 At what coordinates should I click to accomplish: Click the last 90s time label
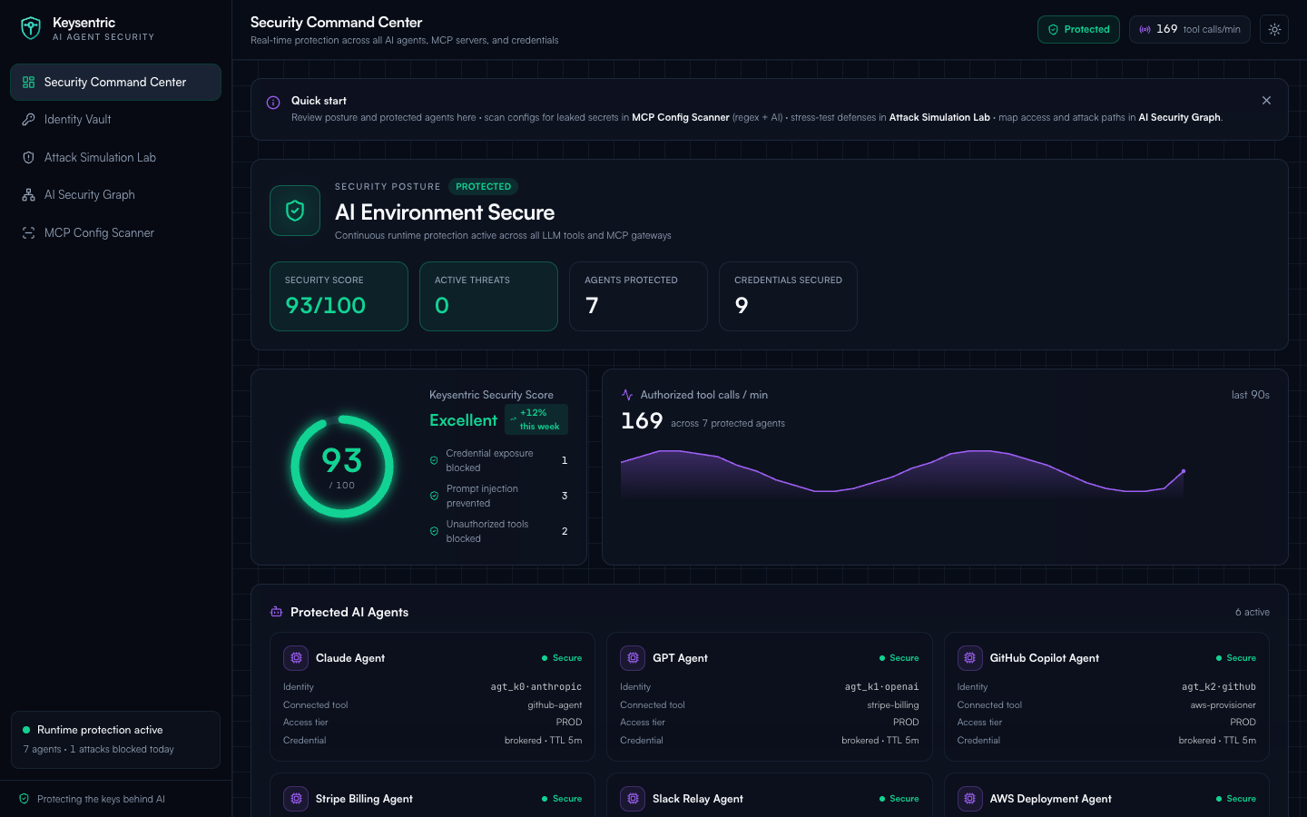click(1250, 395)
